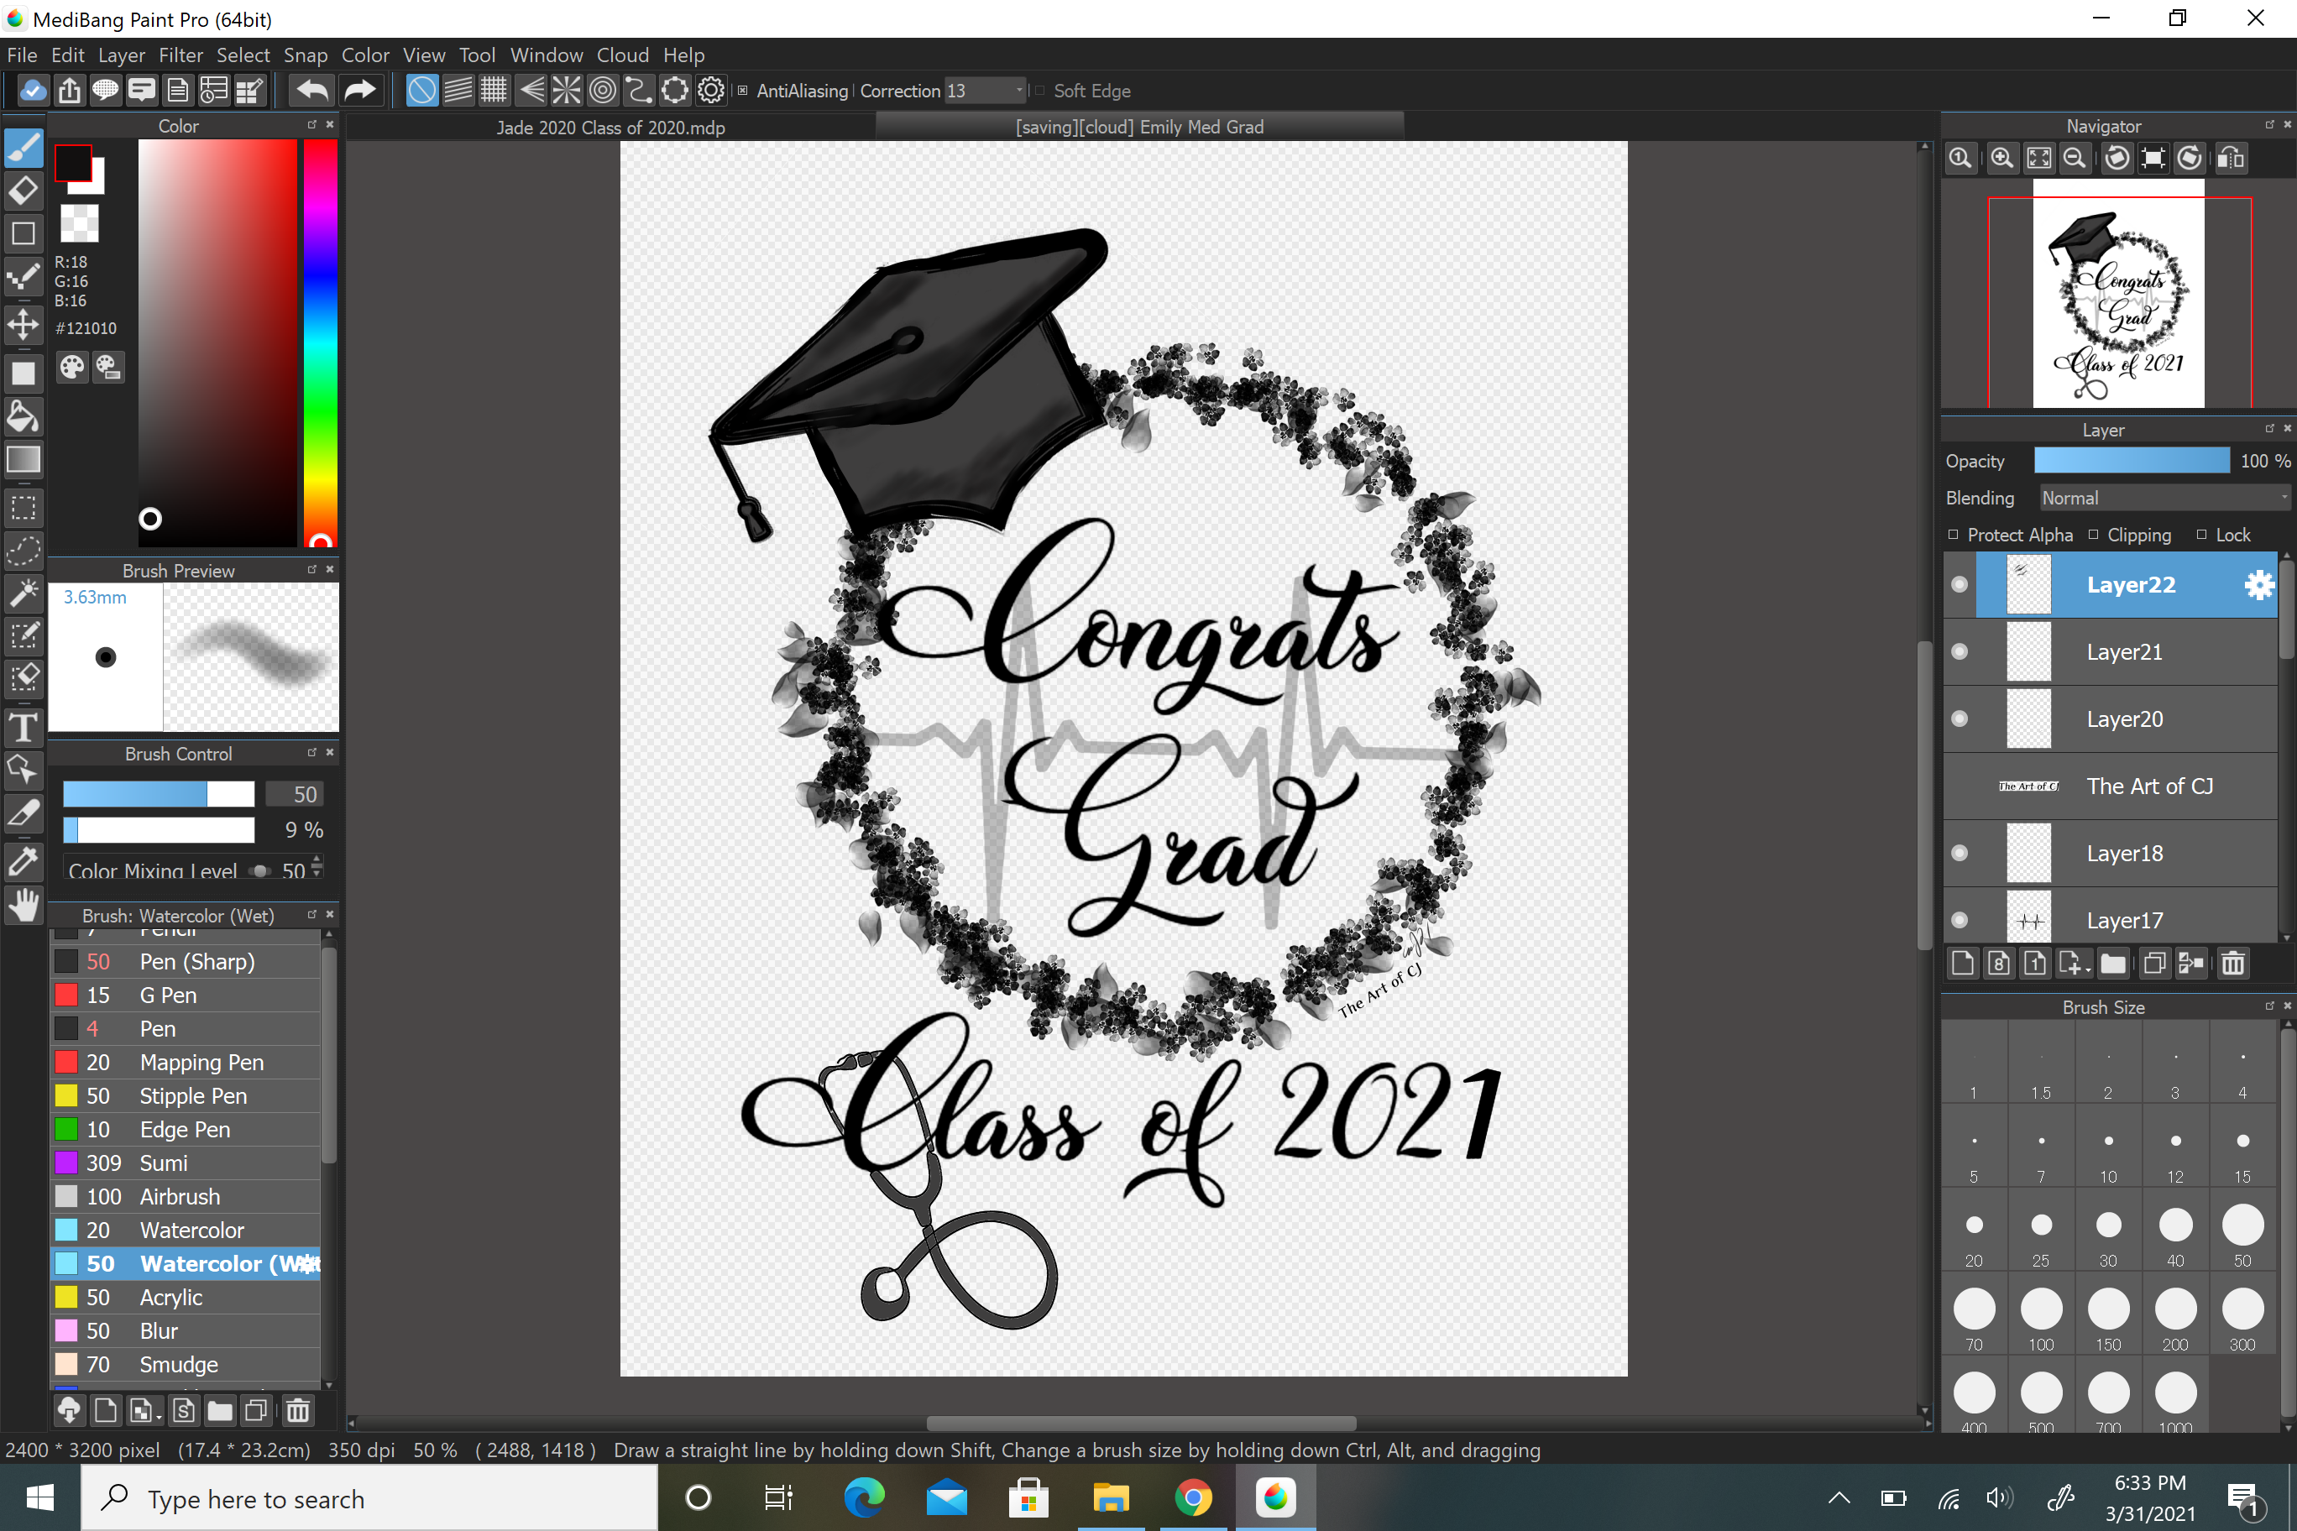Switch to Jade 2020 Class of 2020.mdp tab
The image size is (2297, 1531).
pyautogui.click(x=610, y=127)
